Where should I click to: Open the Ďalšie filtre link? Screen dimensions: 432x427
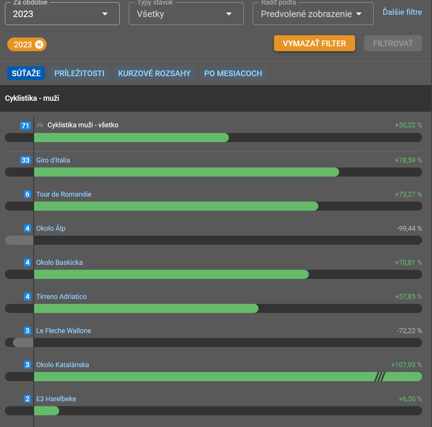coord(402,12)
